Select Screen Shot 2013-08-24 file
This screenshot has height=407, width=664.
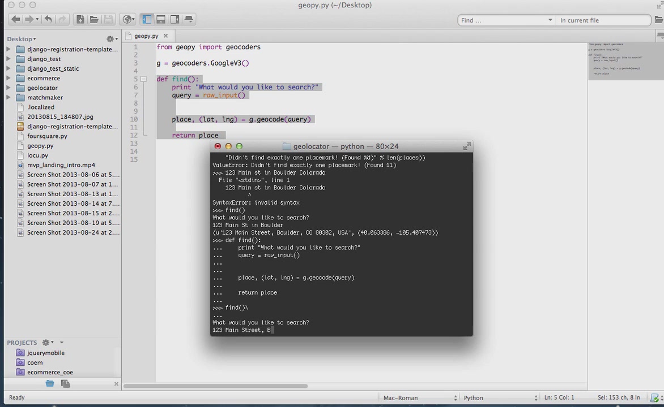coord(73,232)
